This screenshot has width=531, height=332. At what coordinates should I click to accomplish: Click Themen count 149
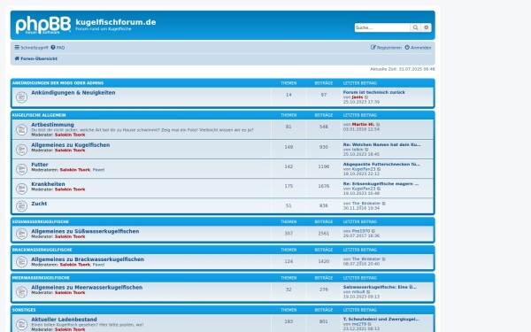(289, 147)
